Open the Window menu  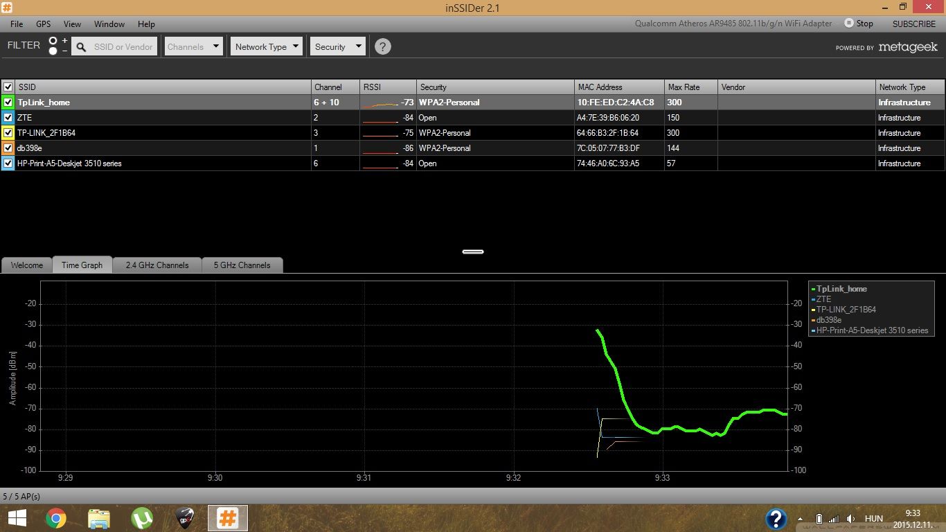(x=109, y=24)
